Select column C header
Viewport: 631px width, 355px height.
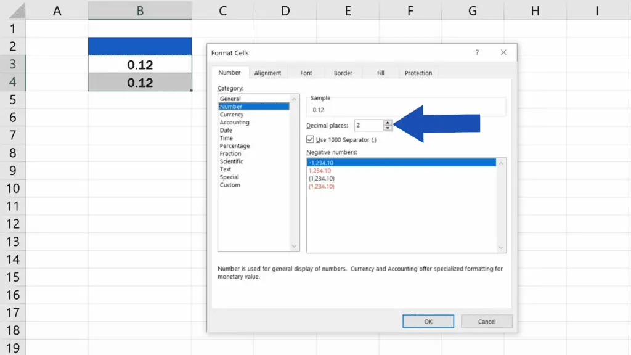pyautogui.click(x=222, y=10)
